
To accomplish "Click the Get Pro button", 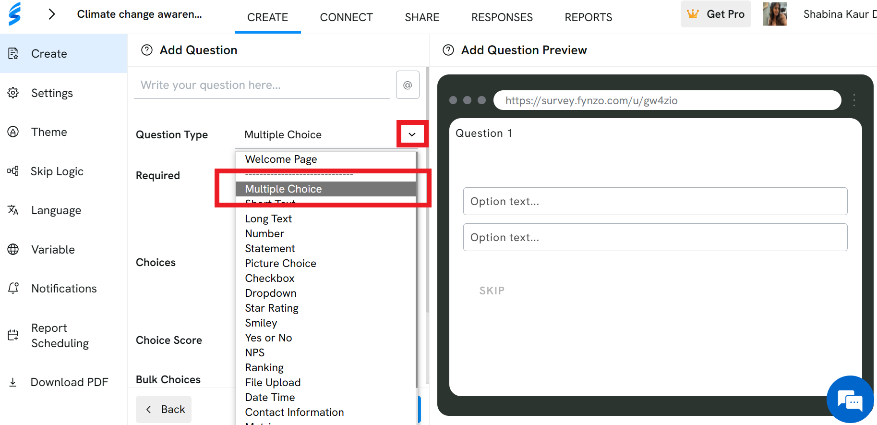I will point(716,14).
